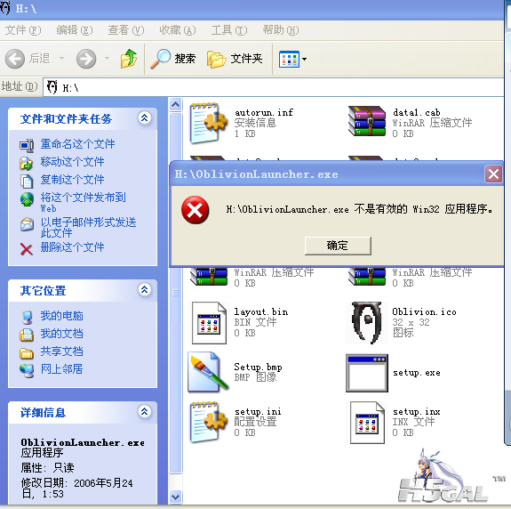
Task: Open the Forward button history dropdown arrow
Action: tap(107, 59)
